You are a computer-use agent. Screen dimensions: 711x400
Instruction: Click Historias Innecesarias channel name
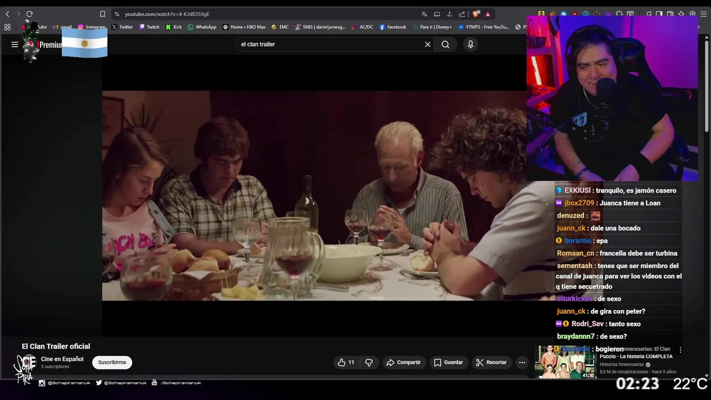point(622,364)
